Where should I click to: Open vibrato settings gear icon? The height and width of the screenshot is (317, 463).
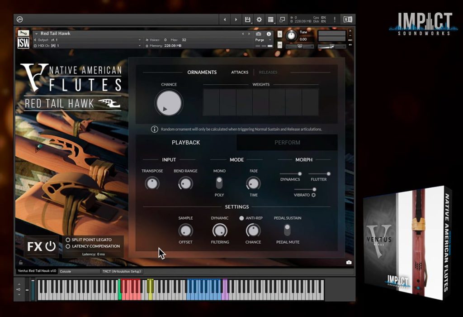pyautogui.click(x=314, y=195)
